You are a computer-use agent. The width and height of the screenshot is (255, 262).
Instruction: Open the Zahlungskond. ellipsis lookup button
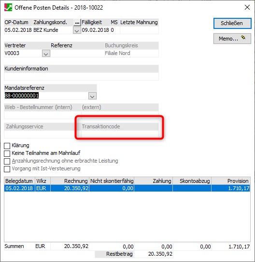pyautogui.click(x=77, y=22)
